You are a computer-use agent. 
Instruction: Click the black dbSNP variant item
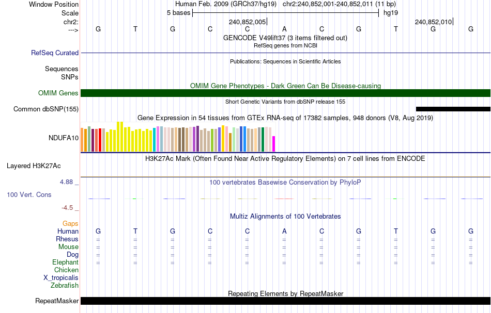coord(453,109)
